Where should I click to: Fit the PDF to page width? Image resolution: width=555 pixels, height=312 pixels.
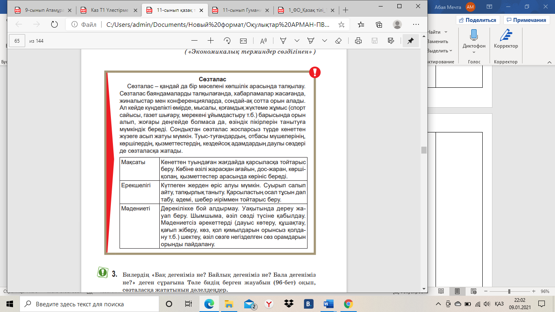[x=243, y=41]
